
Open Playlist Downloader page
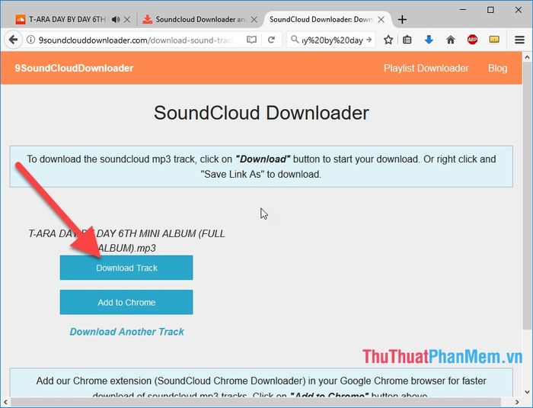coord(426,68)
